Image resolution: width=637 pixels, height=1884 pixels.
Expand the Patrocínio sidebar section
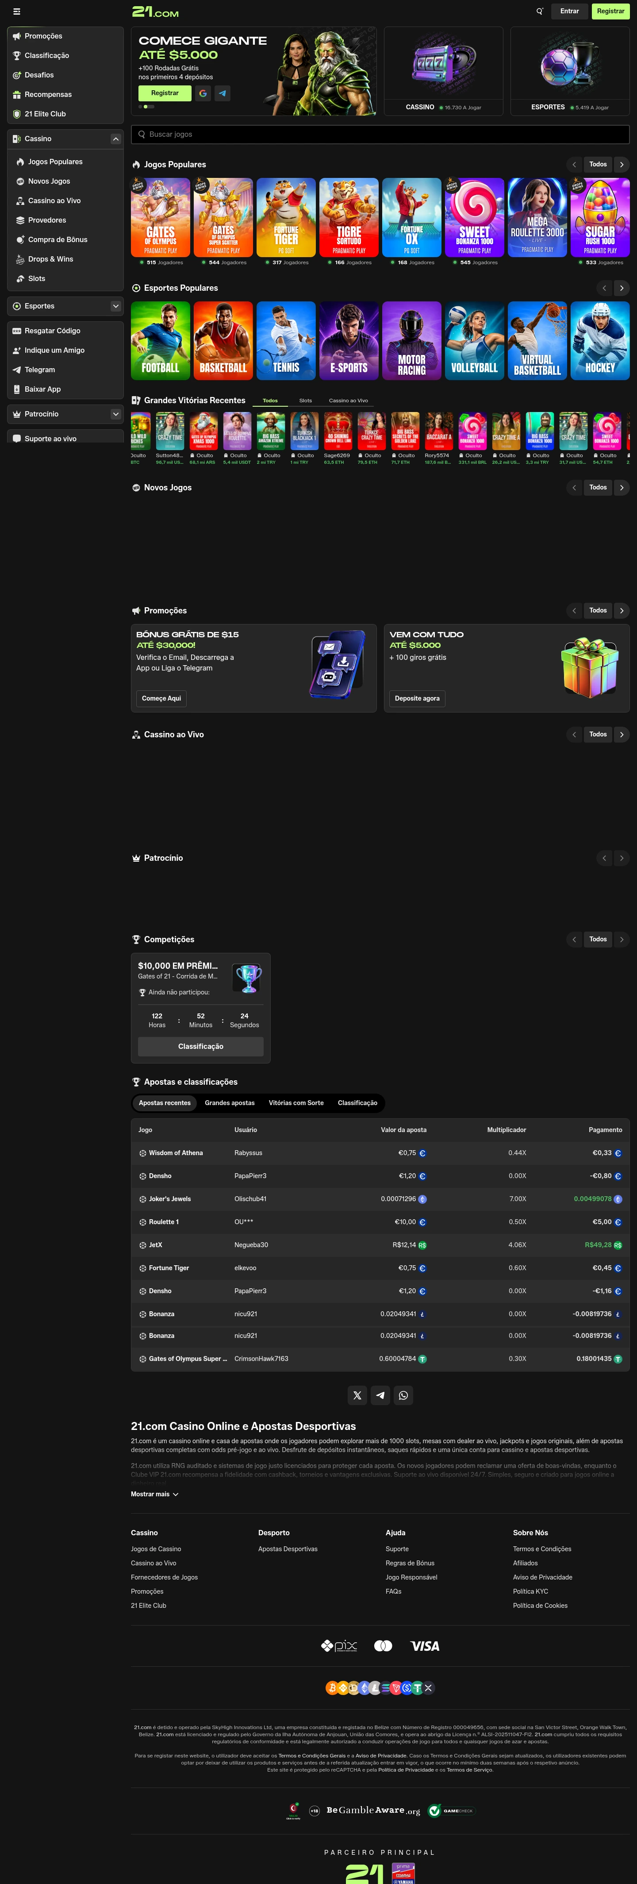coord(115,414)
